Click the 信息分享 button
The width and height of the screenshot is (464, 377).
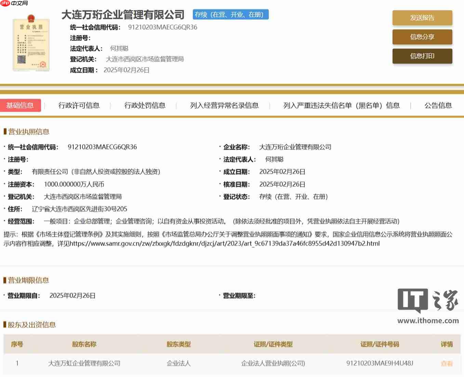click(422, 37)
